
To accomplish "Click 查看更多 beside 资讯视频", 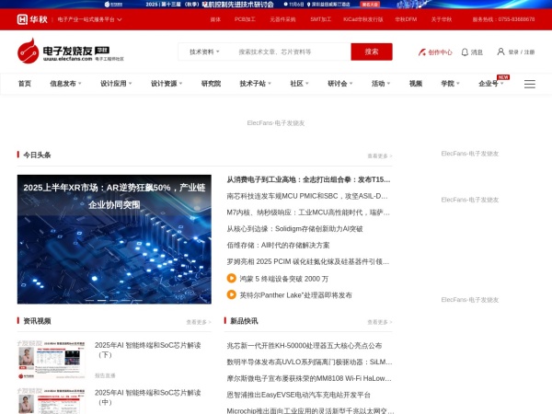I will pos(199,322).
